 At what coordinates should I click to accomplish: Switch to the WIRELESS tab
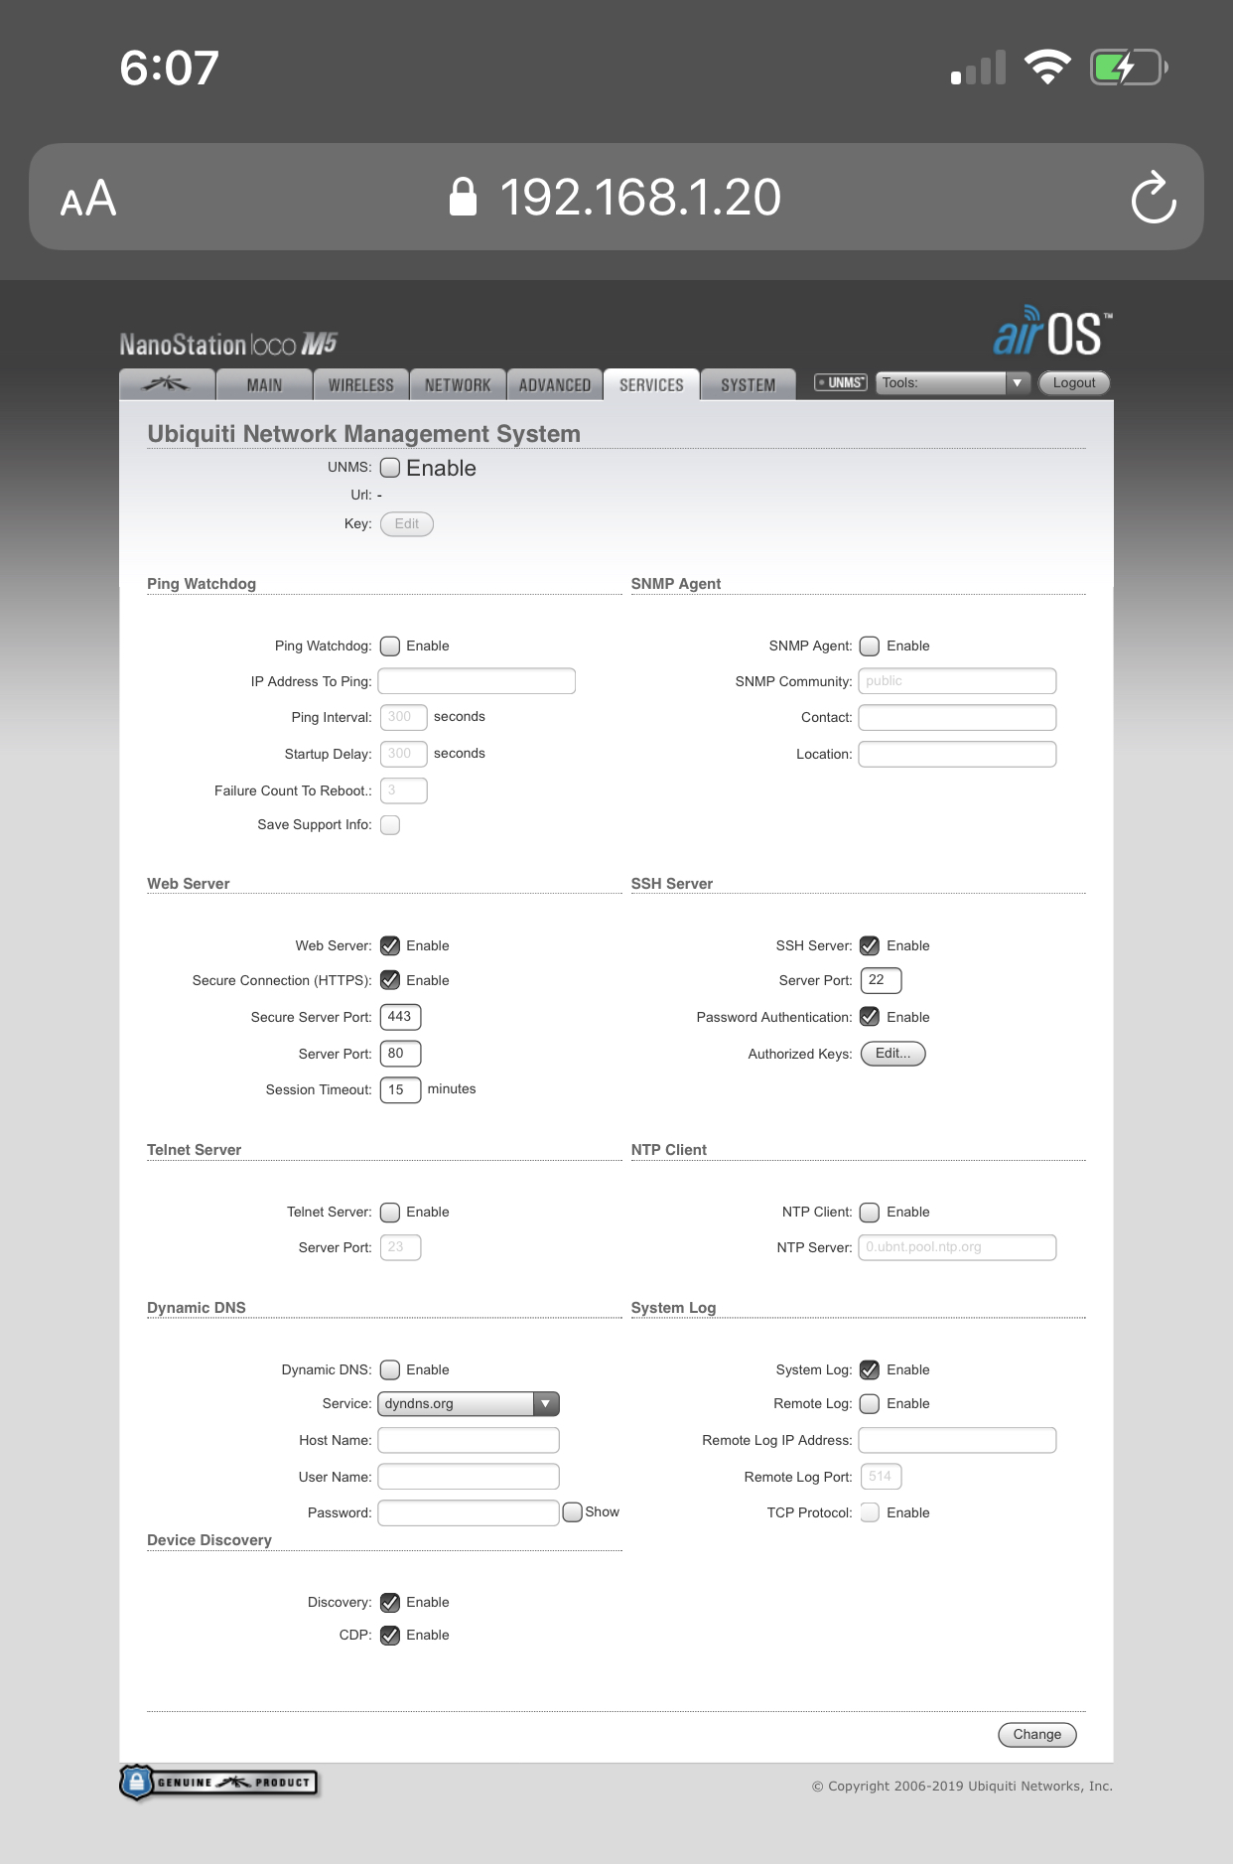click(x=361, y=384)
